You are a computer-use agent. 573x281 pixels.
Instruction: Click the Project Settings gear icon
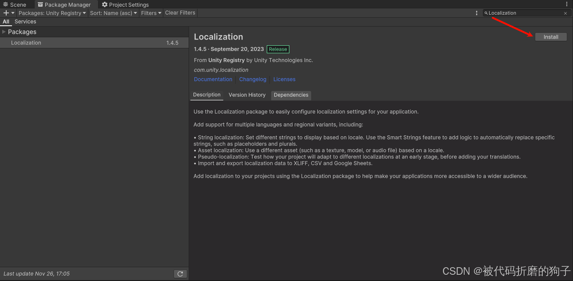[x=105, y=4]
